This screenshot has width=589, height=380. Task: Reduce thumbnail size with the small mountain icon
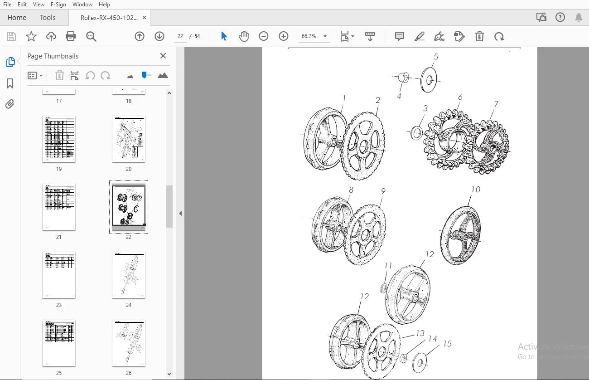130,76
